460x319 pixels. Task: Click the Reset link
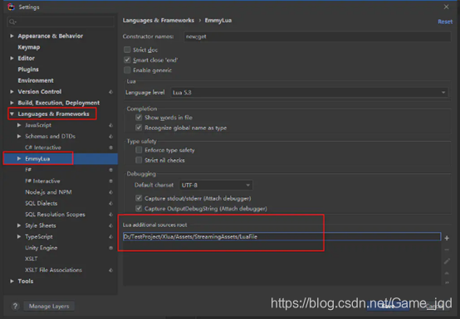pyautogui.click(x=445, y=22)
